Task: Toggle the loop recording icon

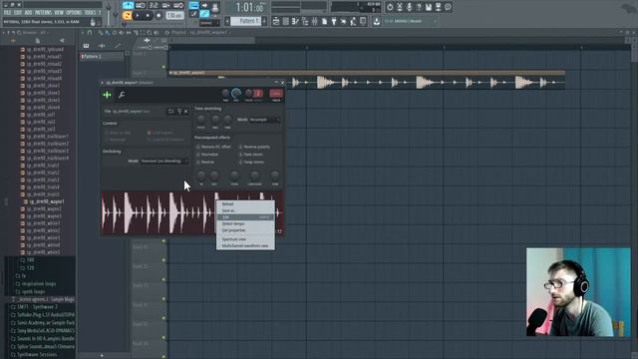Action: tap(178, 6)
